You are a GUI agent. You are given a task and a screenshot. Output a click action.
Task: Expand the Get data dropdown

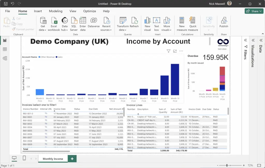(42, 30)
